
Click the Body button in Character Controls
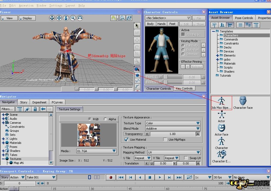click(x=150, y=24)
